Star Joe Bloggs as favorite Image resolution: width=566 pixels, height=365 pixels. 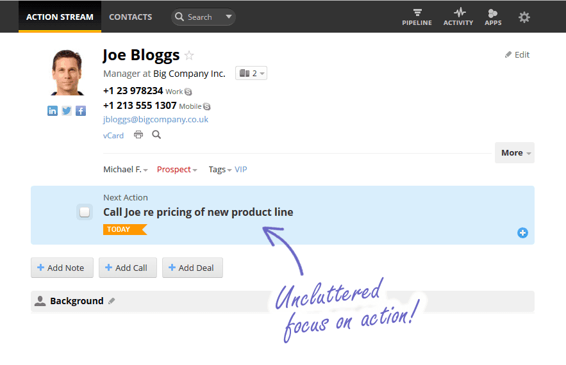point(189,56)
